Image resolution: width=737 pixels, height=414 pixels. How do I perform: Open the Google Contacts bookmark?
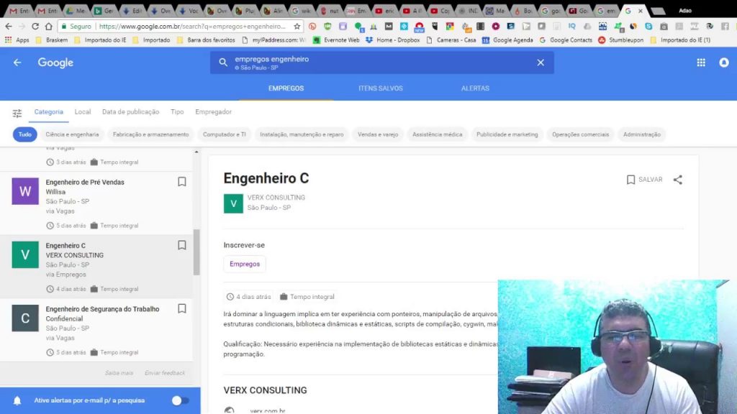(x=566, y=40)
